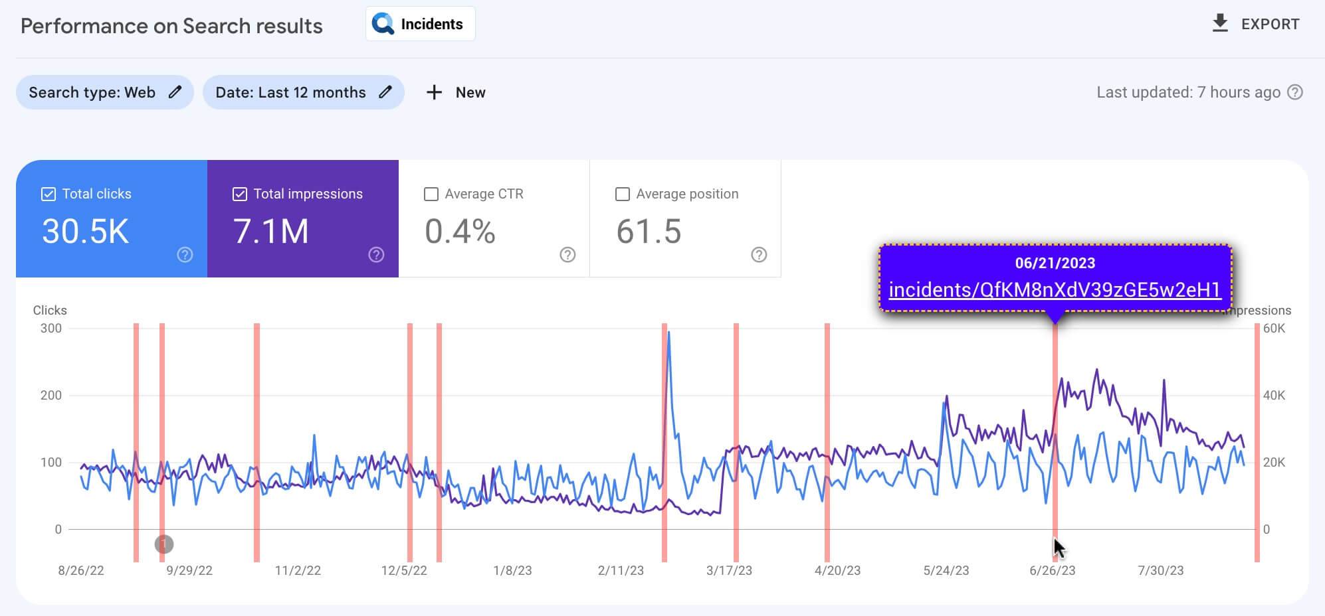Screen dimensions: 1325x616
Task: Uncheck the Total clicks checkbox
Action: (x=48, y=193)
